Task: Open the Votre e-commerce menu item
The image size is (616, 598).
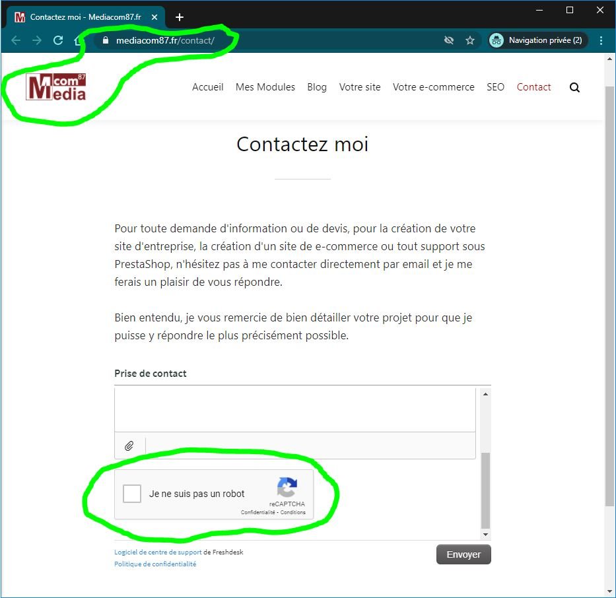Action: tap(433, 86)
